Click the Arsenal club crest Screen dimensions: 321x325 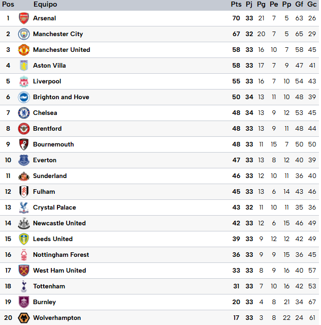click(24, 18)
